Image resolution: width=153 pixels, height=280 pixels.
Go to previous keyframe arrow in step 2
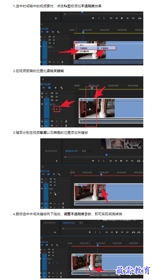[52, 109]
